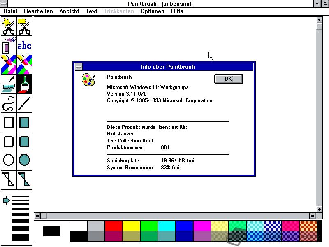Open the Ansicht menu

[x=69, y=12]
